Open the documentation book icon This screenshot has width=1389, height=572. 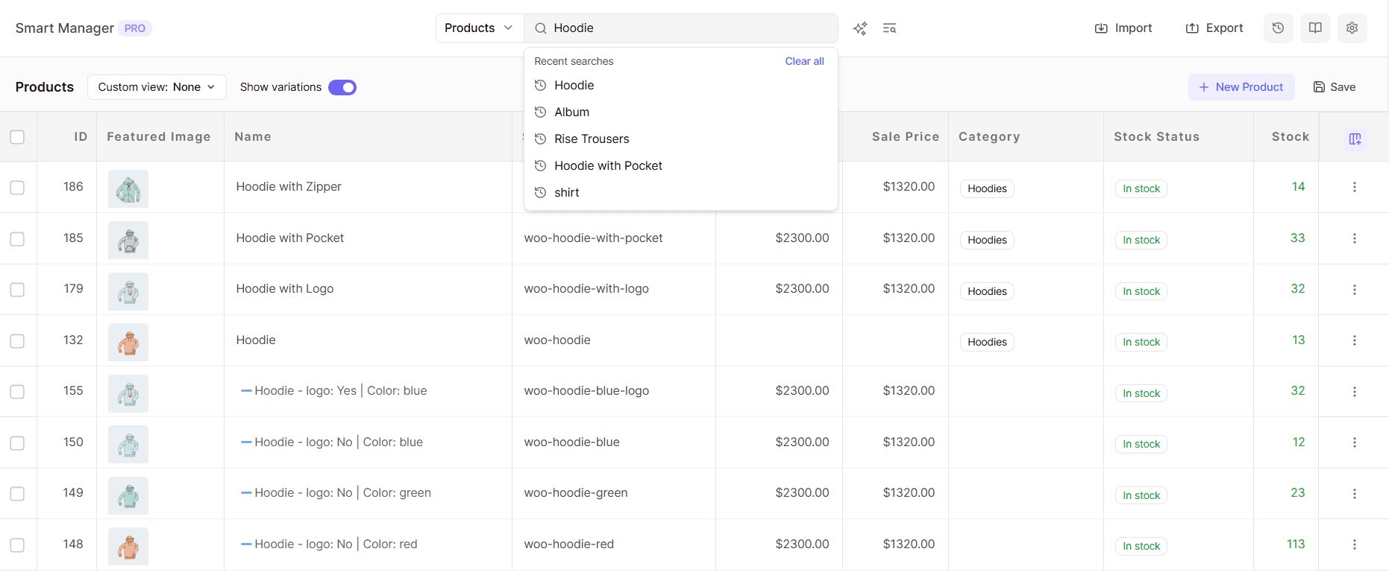(1315, 28)
